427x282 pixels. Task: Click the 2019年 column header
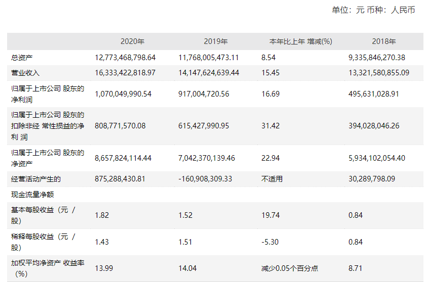216,41
